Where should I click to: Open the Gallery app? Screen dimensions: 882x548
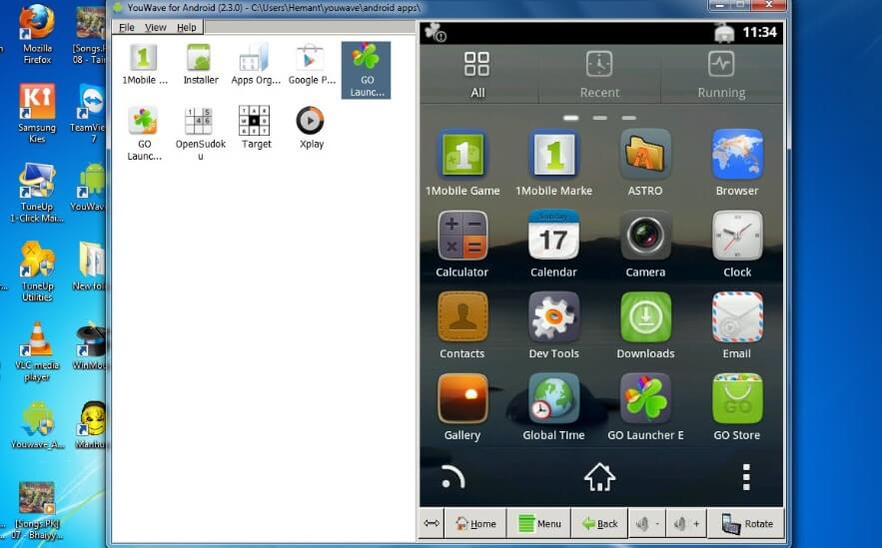[x=462, y=407]
